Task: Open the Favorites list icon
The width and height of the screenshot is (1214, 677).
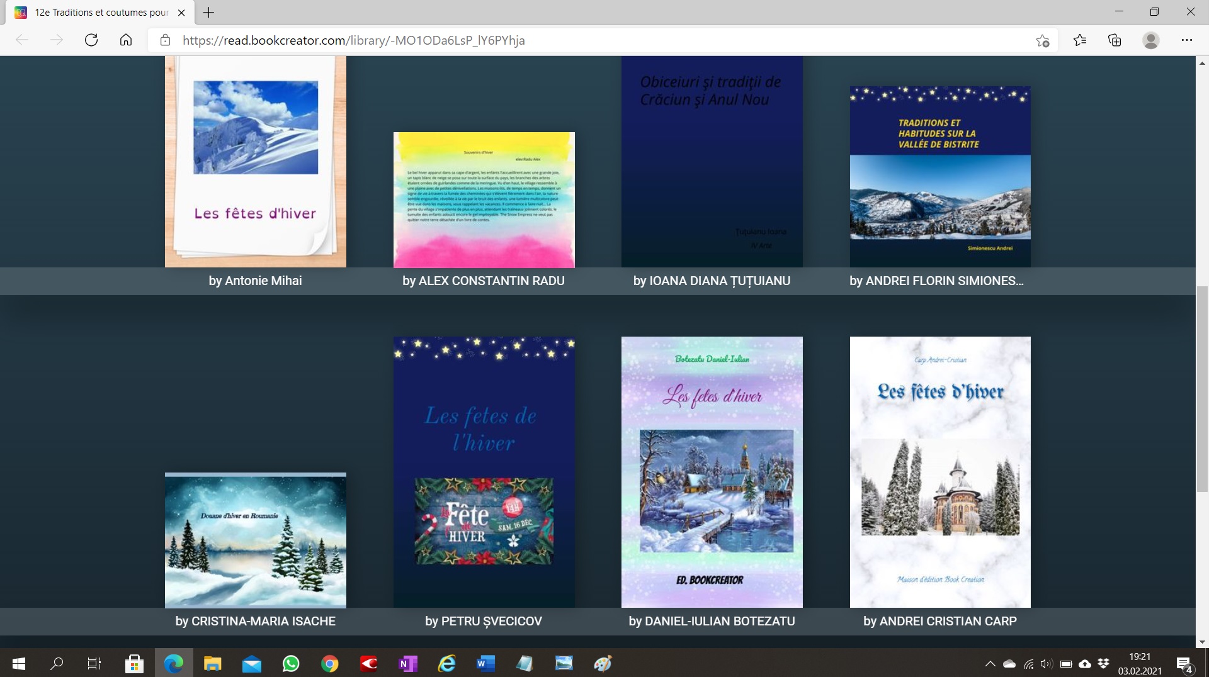Action: (x=1080, y=40)
